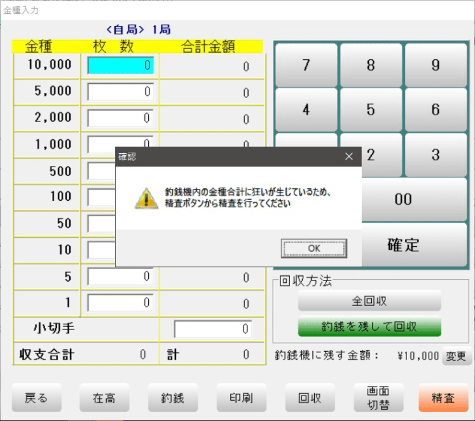The image size is (475, 421).
Task: Click OK in the confirmation dialog
Action: (x=313, y=249)
